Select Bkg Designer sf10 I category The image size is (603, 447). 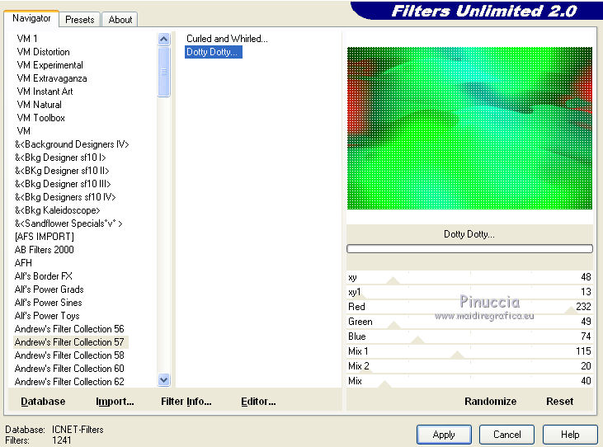click(60, 158)
